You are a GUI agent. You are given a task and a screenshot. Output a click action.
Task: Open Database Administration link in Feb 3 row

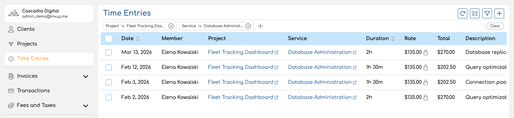[x=322, y=82]
